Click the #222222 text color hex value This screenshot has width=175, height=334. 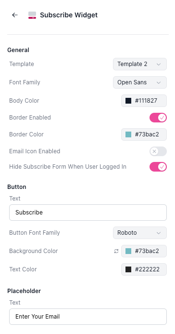pos(147,269)
